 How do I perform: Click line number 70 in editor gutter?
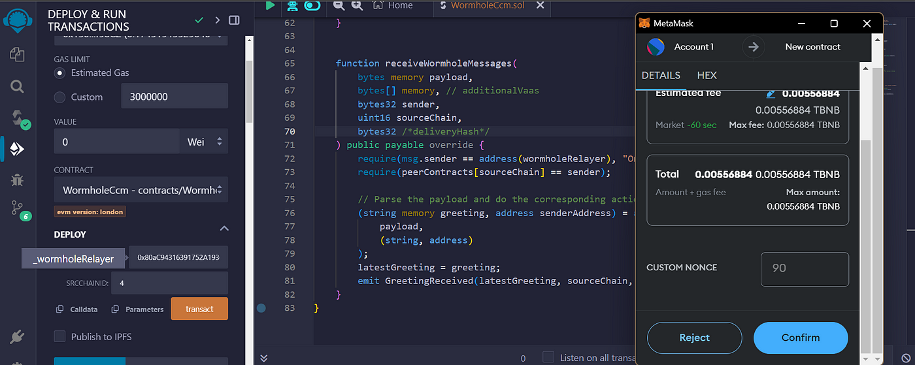[x=290, y=131]
